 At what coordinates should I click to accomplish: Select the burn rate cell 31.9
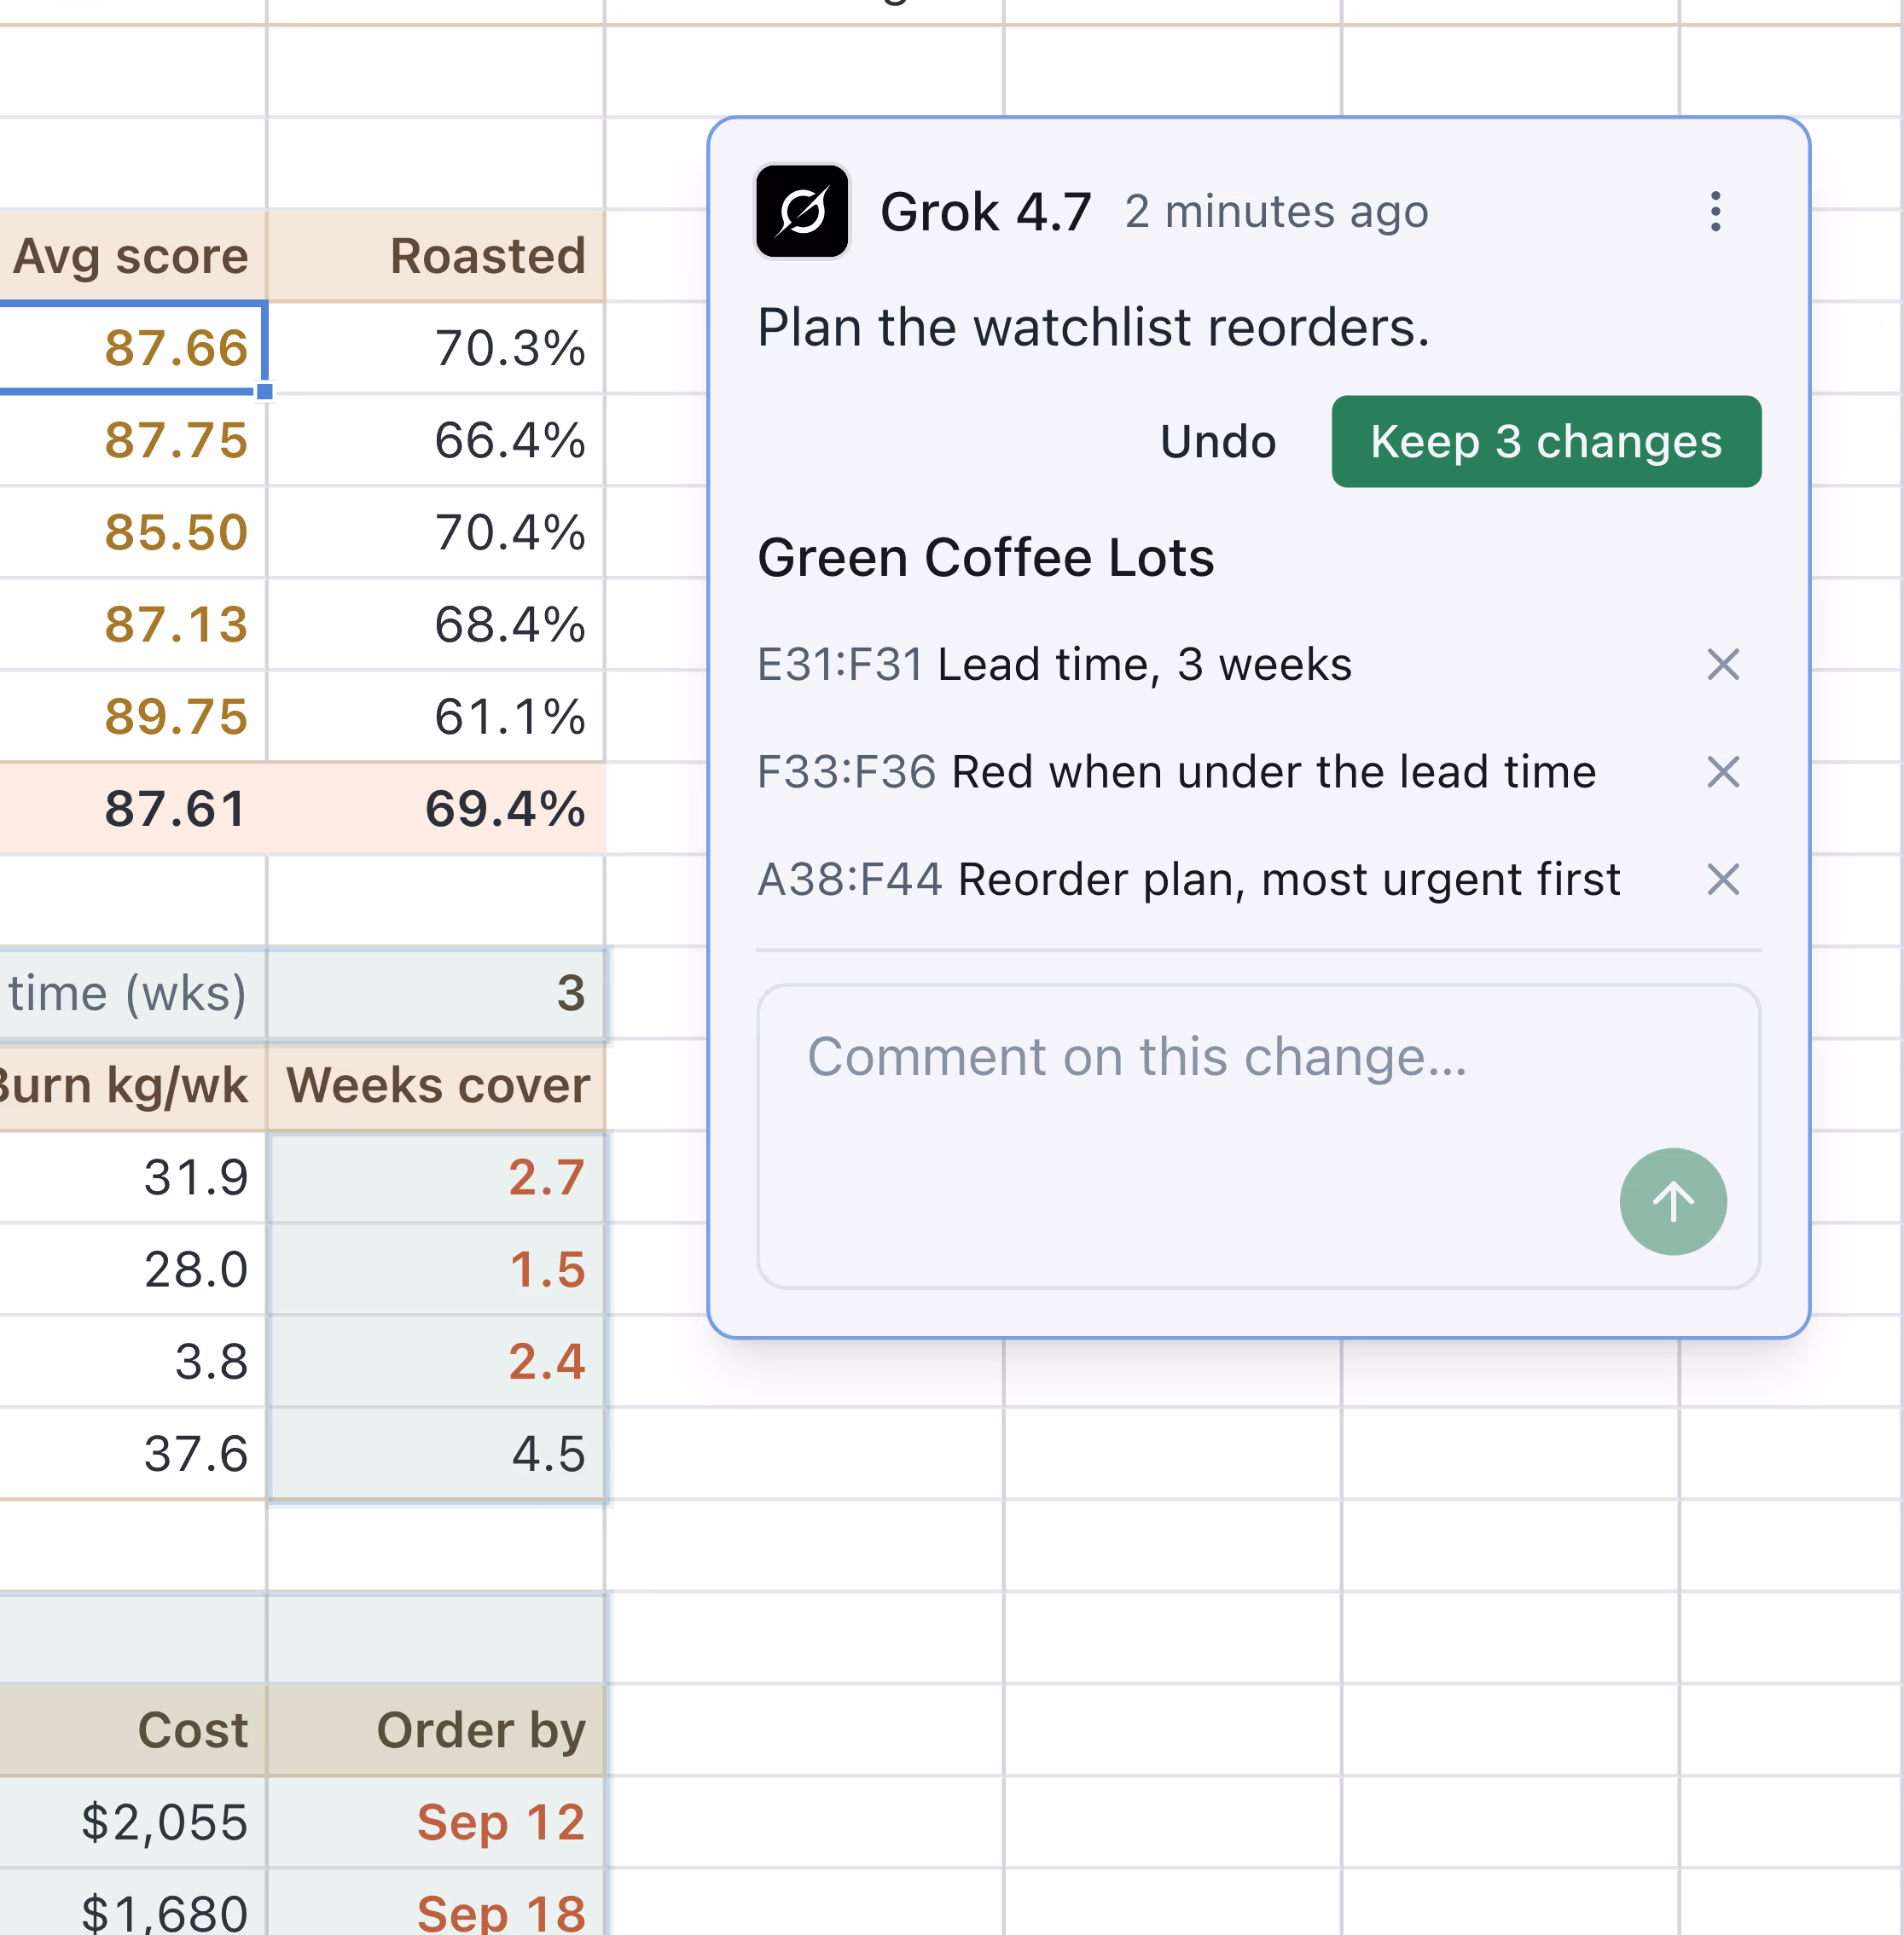click(x=132, y=1177)
